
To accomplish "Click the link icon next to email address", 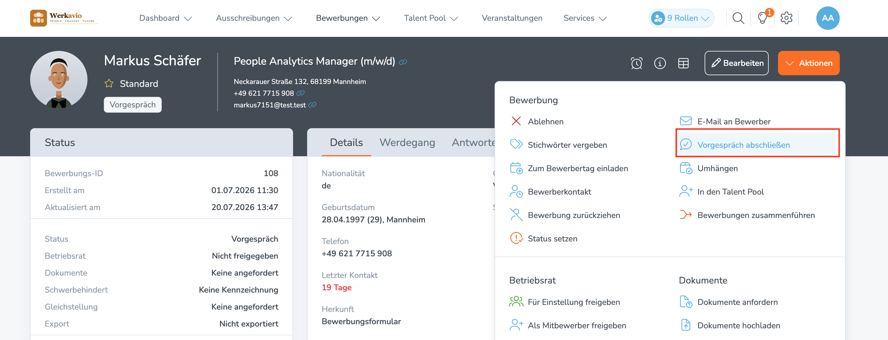I will click(x=312, y=105).
